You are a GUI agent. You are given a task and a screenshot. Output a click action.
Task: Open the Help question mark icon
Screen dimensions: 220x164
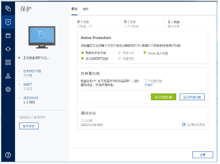(8, 155)
